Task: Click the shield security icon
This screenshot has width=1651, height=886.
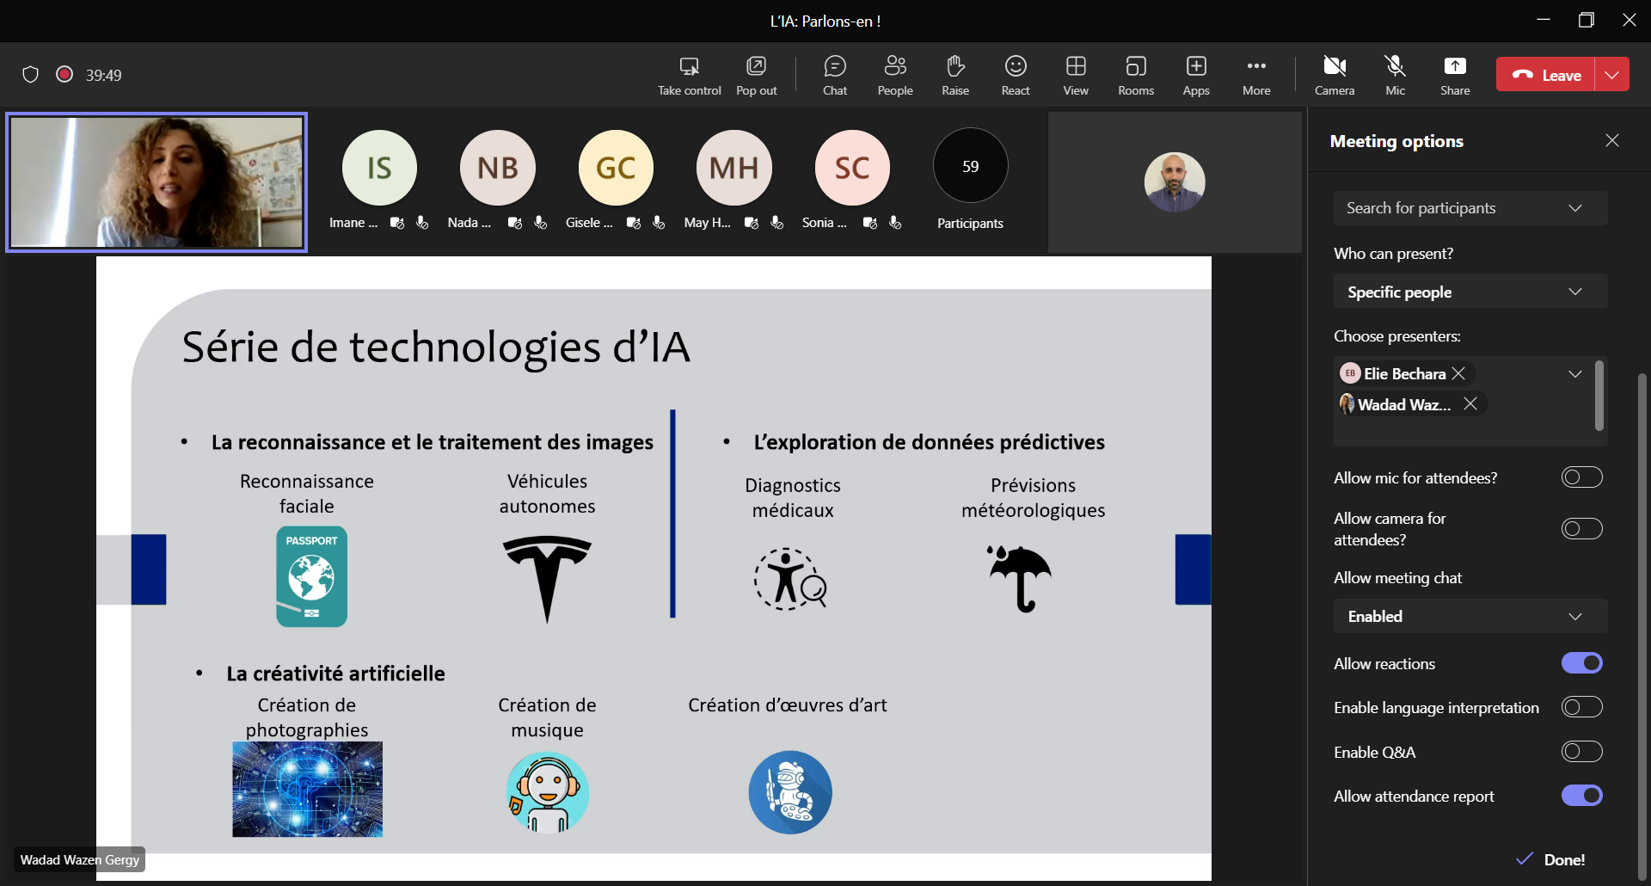Action: pyautogui.click(x=30, y=75)
